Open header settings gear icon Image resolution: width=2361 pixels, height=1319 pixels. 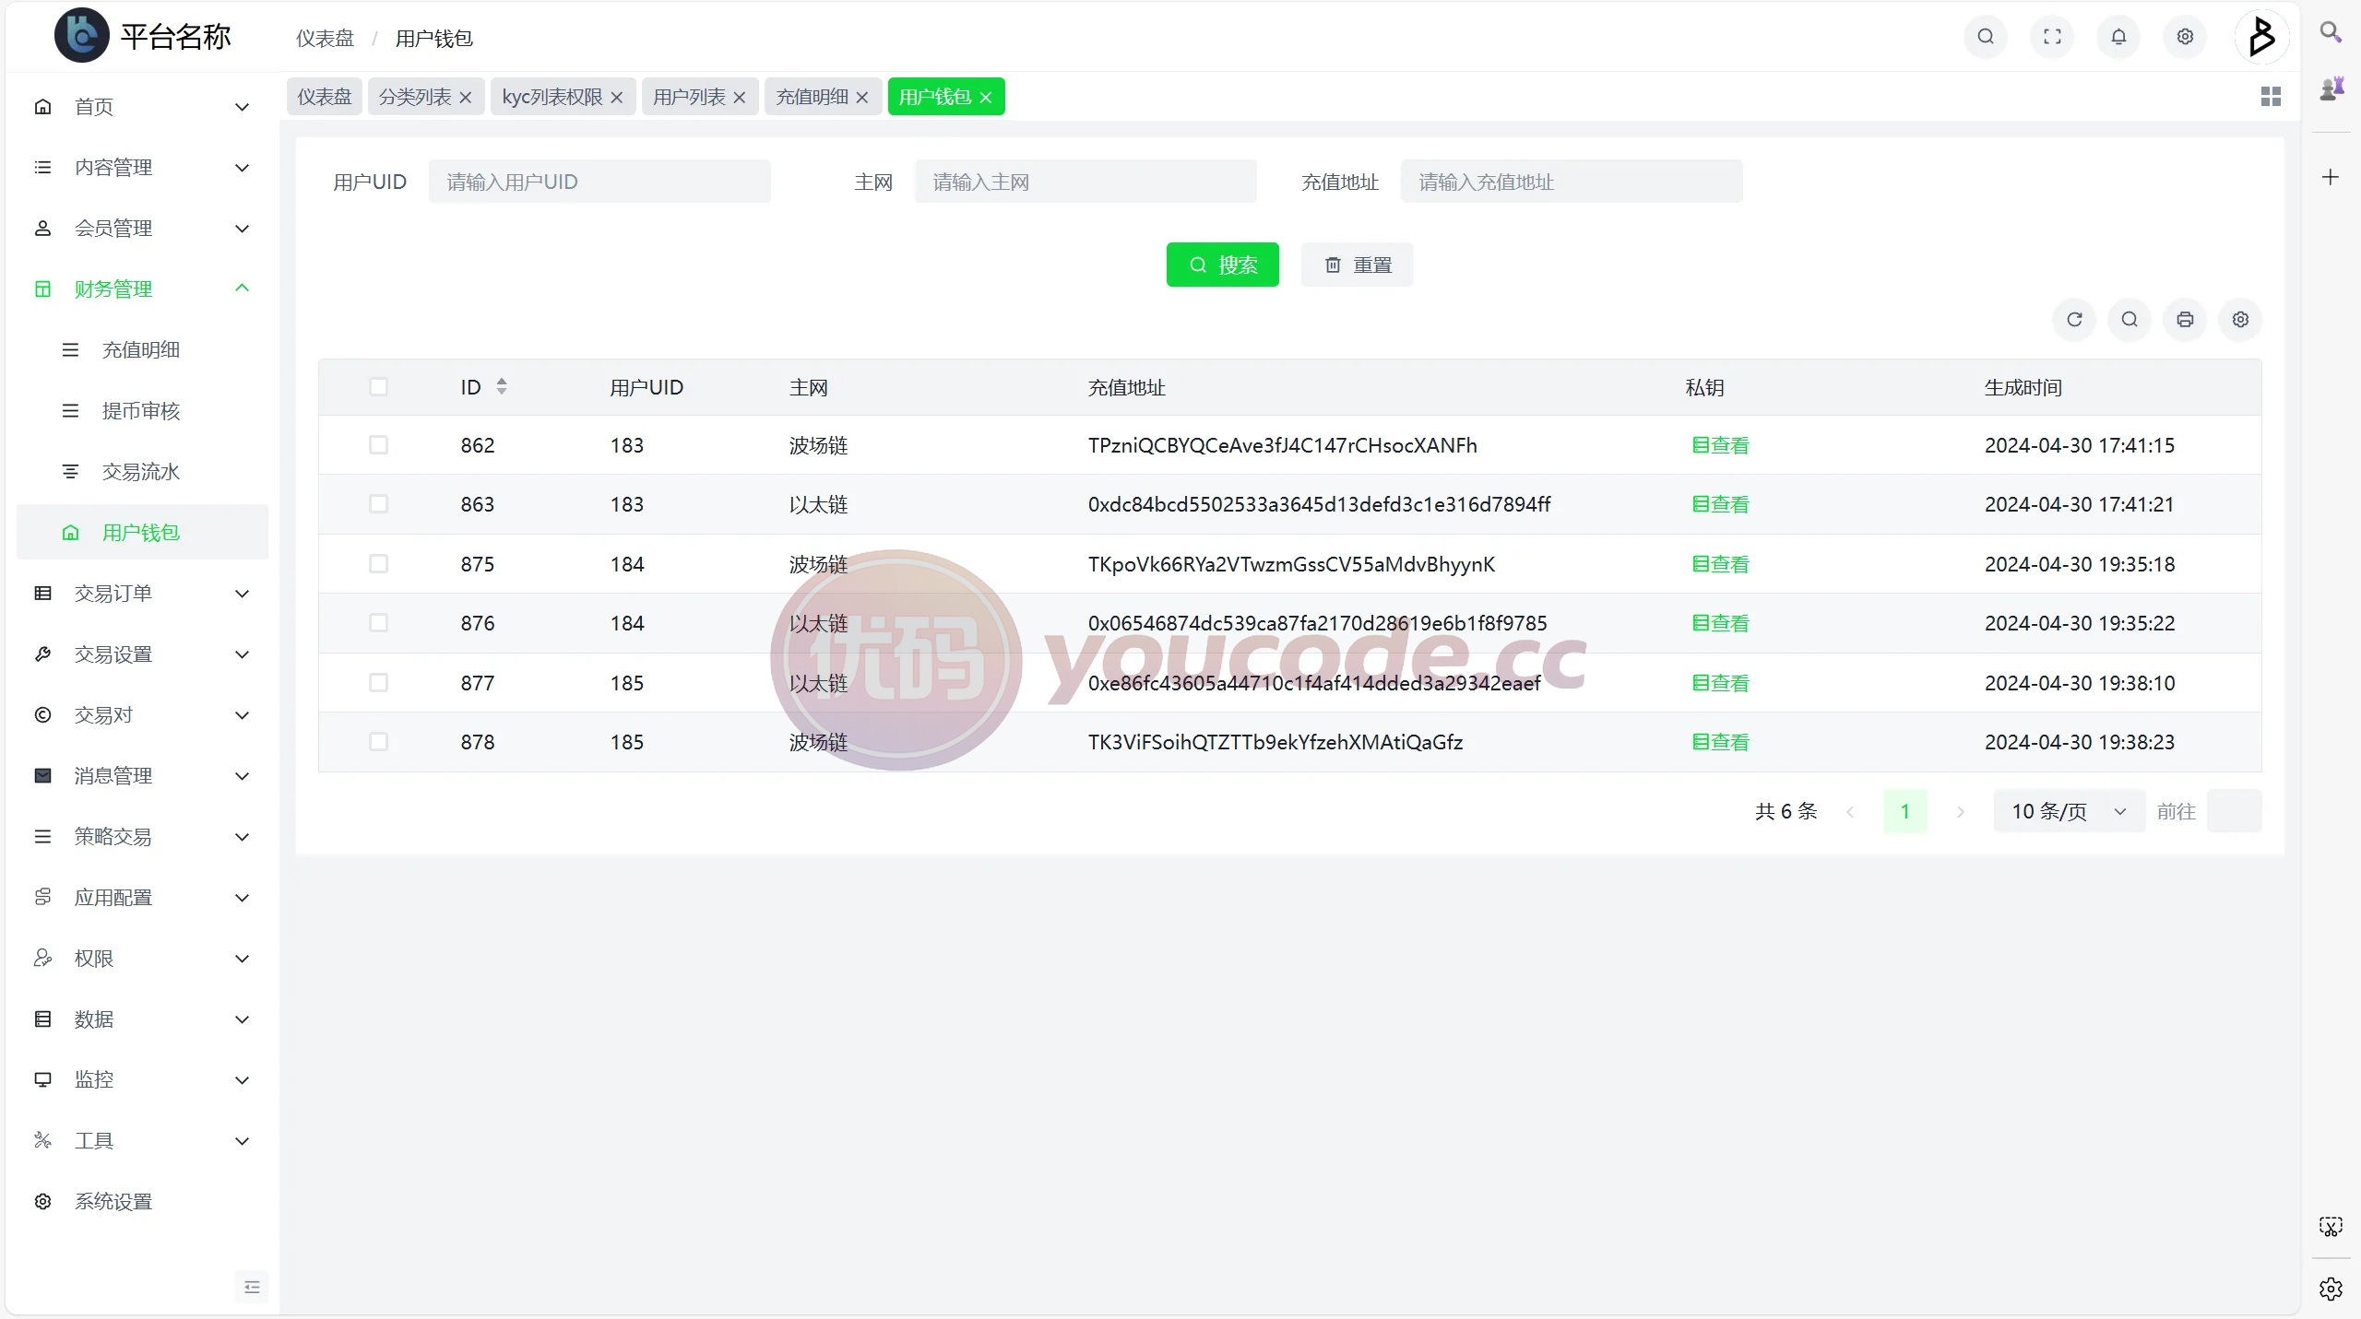pos(2185,37)
